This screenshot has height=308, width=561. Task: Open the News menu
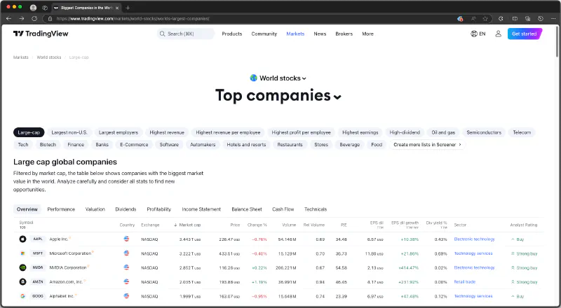pyautogui.click(x=320, y=34)
